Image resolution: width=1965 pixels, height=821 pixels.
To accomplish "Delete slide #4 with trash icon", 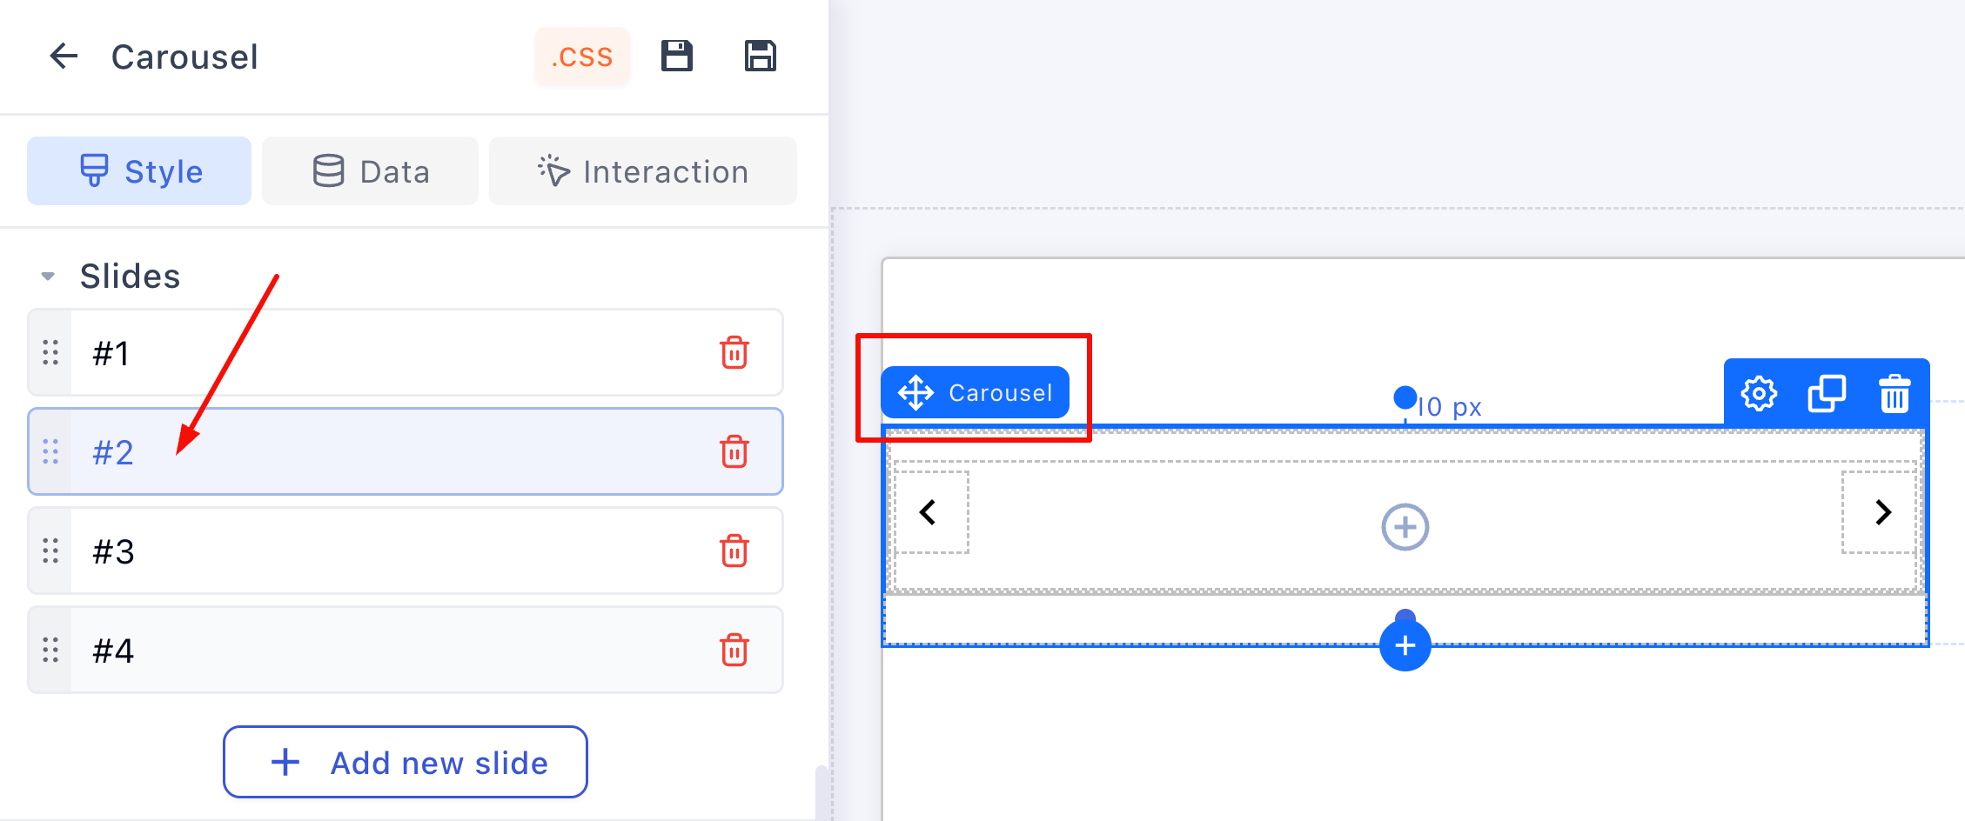I will tap(734, 651).
